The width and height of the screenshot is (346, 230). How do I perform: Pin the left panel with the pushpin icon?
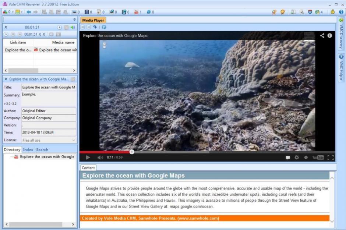[74, 20]
